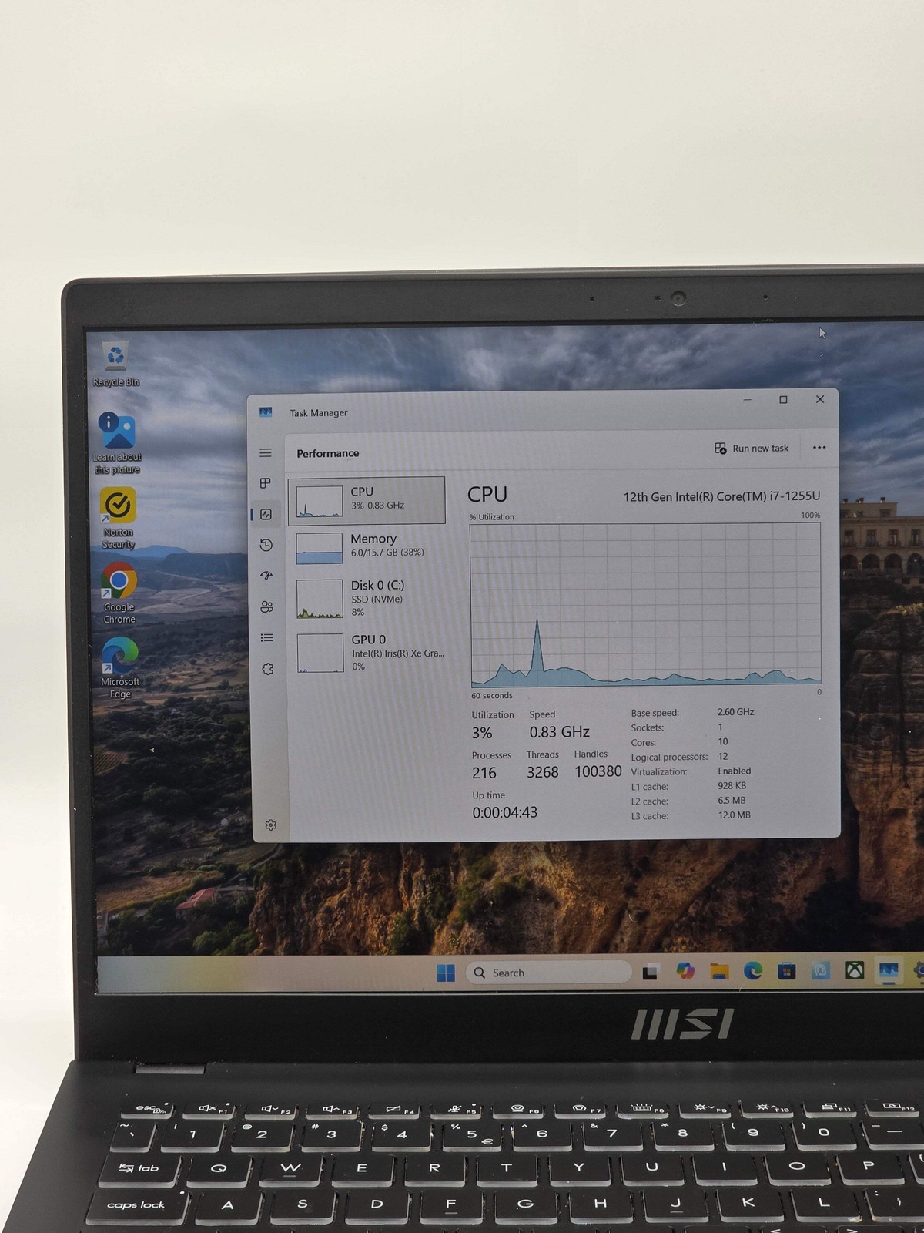Select the CPU performance entry
924x1233 pixels.
coord(367,500)
